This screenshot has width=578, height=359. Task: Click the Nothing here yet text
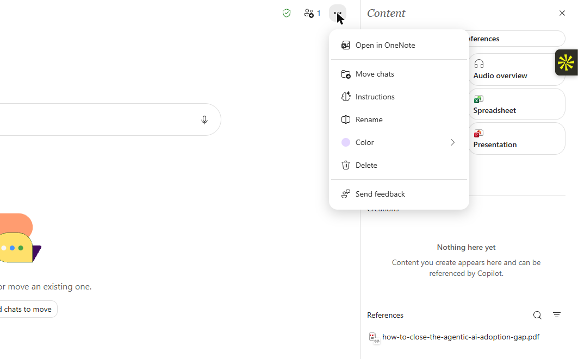pos(466,248)
